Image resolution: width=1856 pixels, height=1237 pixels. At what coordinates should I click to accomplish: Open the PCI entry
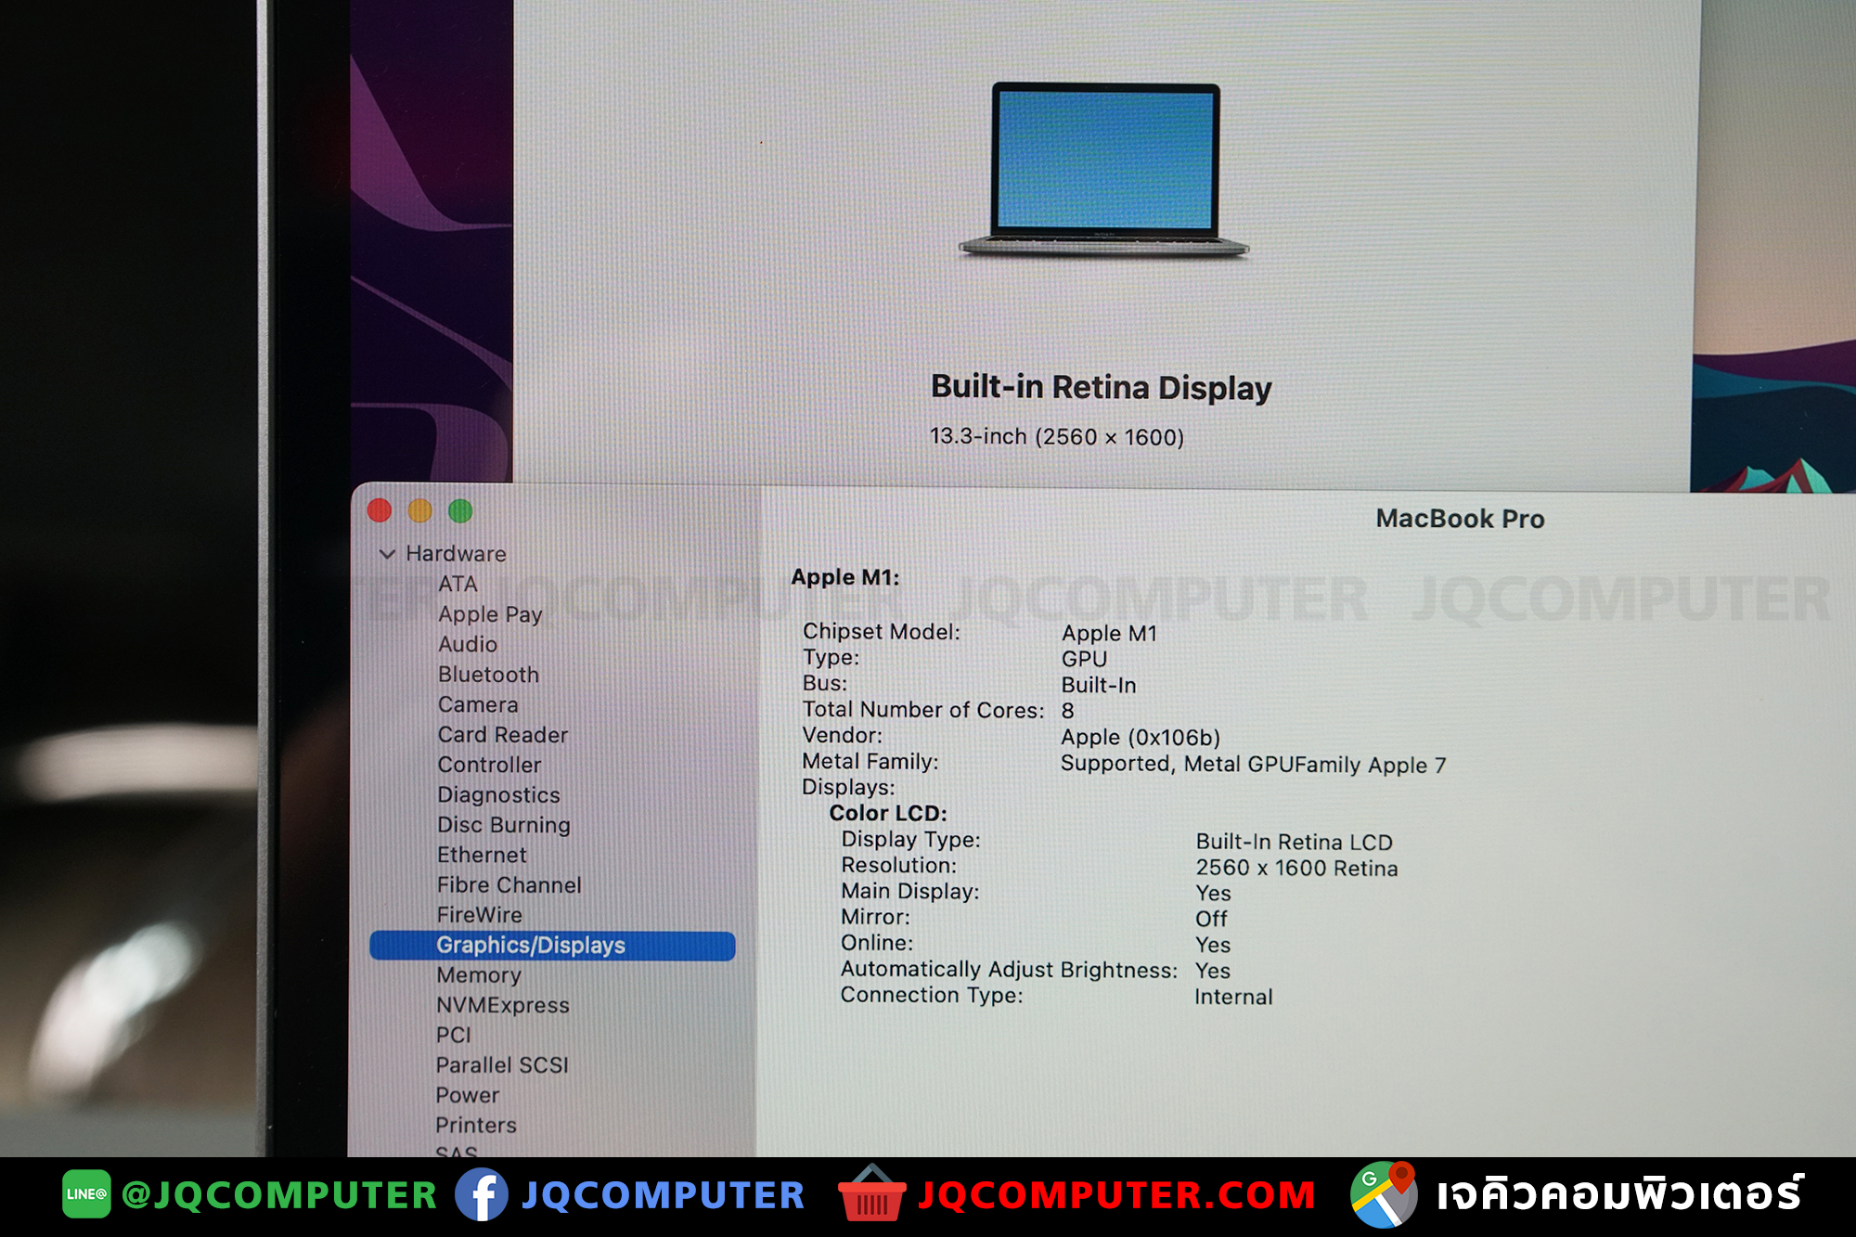tap(454, 1035)
